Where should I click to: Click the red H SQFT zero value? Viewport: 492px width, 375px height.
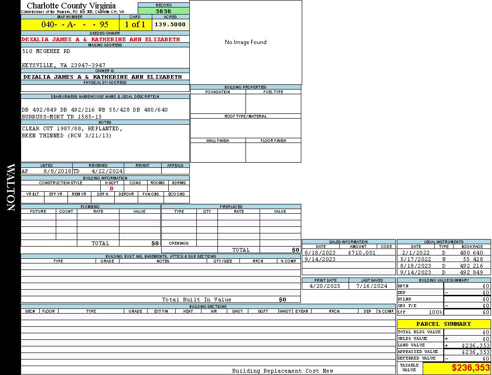pos(112,188)
